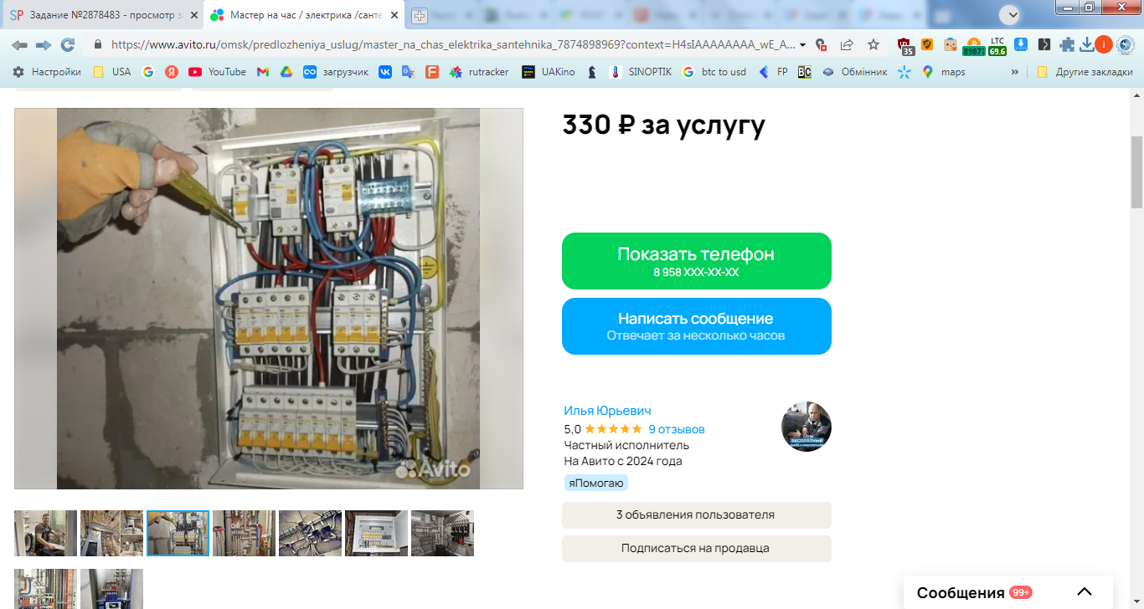Open the LTC price extension showing 69.6

(x=997, y=46)
